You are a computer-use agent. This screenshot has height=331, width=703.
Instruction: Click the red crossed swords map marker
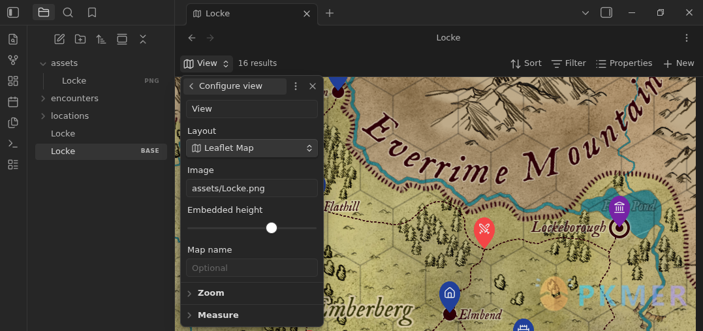[484, 232]
